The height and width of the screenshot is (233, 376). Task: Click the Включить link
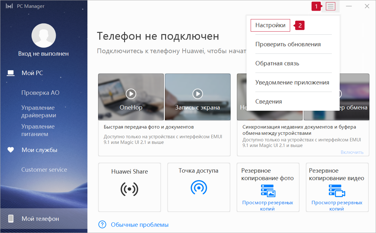(352, 152)
